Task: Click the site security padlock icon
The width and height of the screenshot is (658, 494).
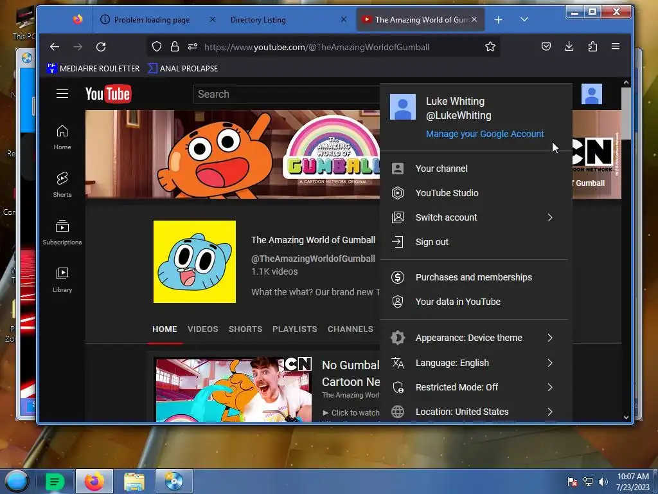Action: [x=175, y=46]
